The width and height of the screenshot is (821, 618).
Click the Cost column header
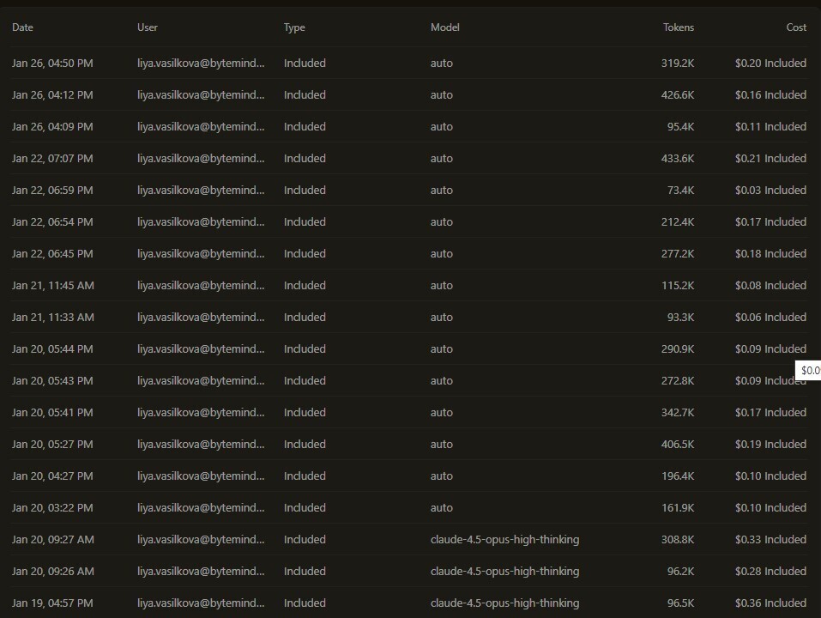point(796,27)
